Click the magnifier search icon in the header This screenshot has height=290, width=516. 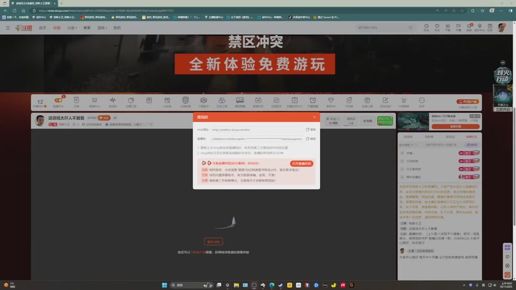point(411,28)
